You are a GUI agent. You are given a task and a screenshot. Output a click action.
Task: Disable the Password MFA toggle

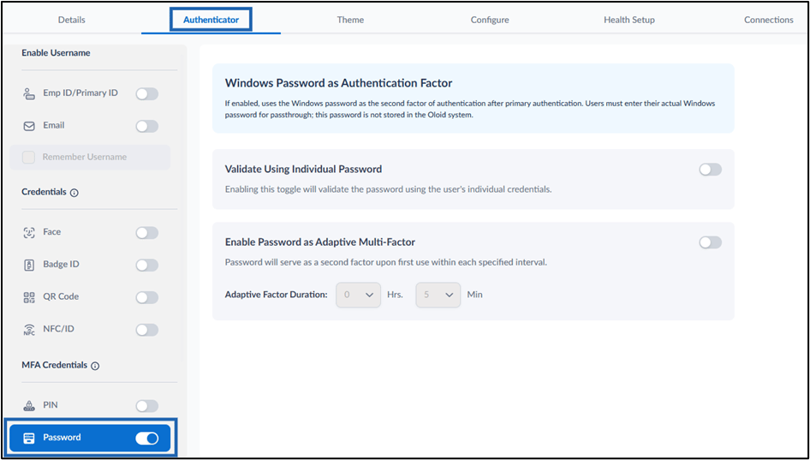146,439
